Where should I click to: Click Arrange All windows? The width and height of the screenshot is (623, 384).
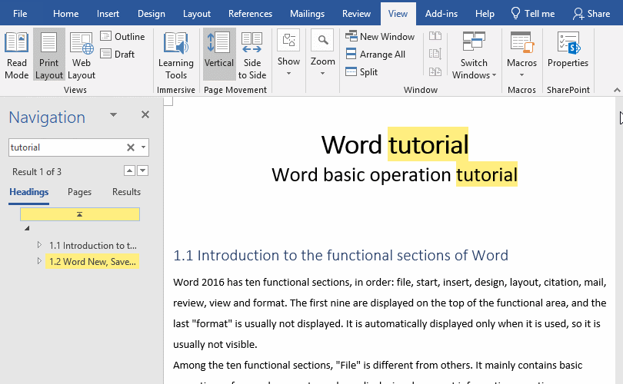pyautogui.click(x=375, y=54)
